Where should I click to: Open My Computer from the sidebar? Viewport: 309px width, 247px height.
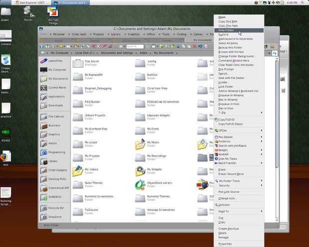pyautogui.click(x=53, y=70)
